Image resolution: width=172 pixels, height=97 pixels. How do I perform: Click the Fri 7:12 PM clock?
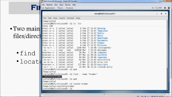157,8
